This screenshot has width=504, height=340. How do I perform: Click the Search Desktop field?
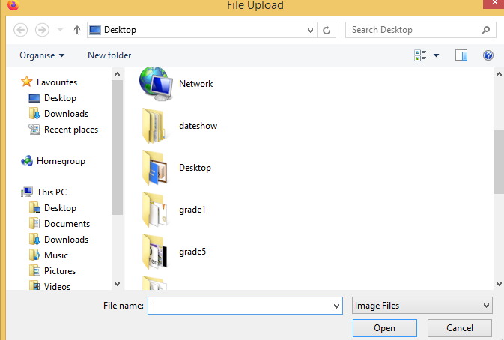(413, 31)
